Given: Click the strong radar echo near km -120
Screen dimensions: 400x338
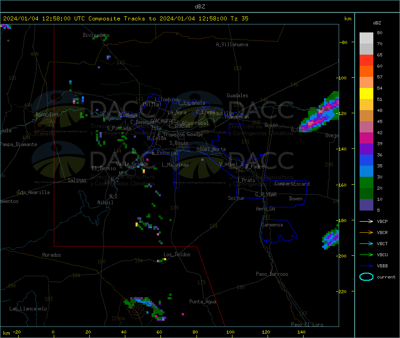Looking at the screenshot, I should [320, 112].
